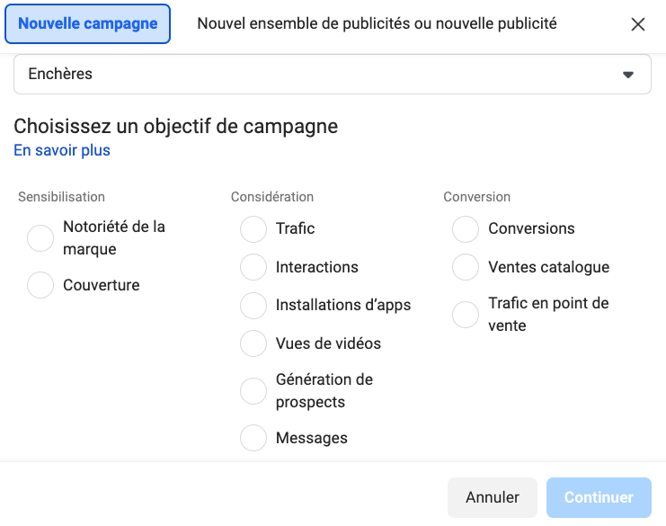Pick the Interactions radio option
666x526 pixels.
pos(253,267)
